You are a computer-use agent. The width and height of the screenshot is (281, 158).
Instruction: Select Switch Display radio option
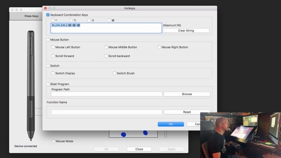click(53, 73)
